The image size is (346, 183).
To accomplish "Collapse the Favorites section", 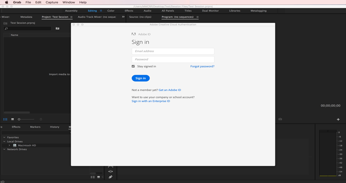I will pos(5,137).
